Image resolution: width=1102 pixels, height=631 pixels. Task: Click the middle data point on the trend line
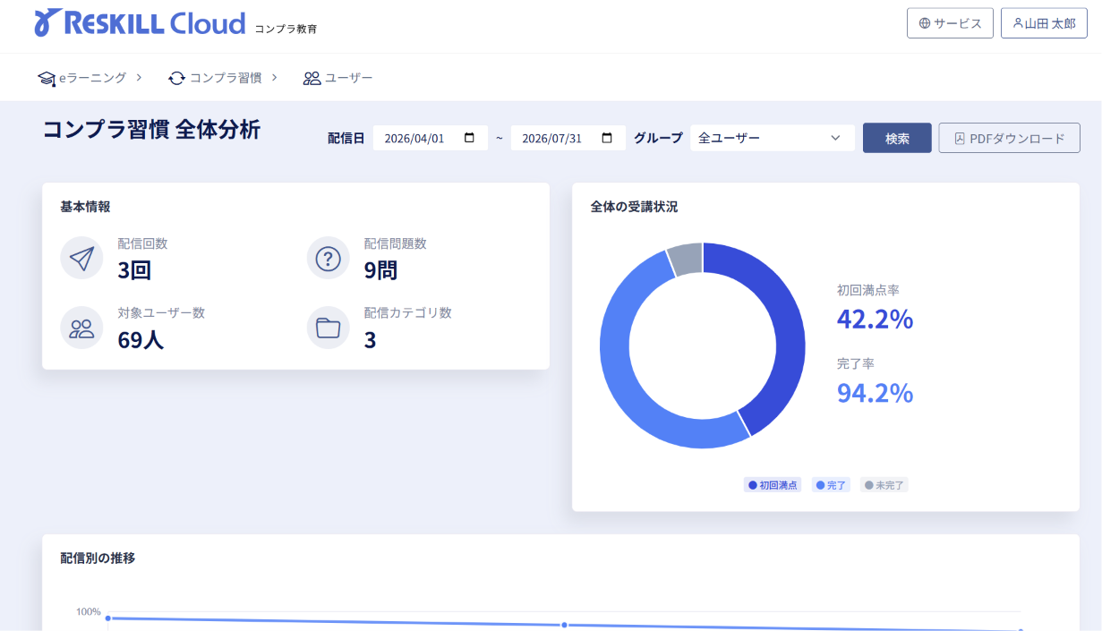click(565, 625)
